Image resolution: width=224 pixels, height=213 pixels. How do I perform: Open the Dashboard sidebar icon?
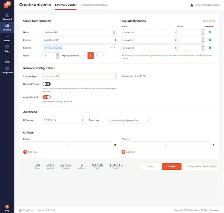tap(7, 15)
